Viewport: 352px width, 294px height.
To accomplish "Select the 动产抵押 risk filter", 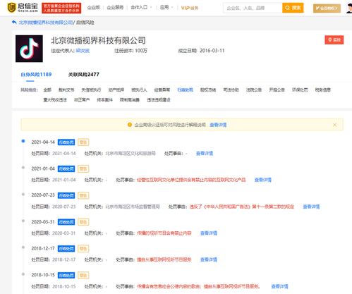I will 116,90.
